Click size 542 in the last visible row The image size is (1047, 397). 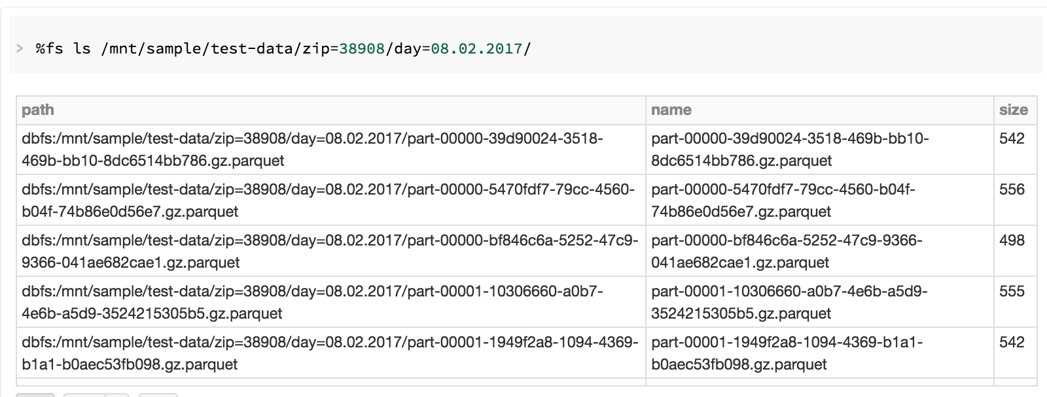click(1012, 343)
